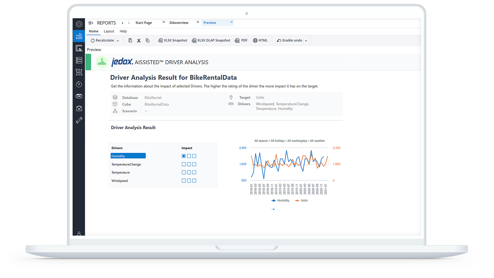Viewport: 494px width, 278px height.
Task: Click the chart filter title above graph
Action: [x=289, y=141]
